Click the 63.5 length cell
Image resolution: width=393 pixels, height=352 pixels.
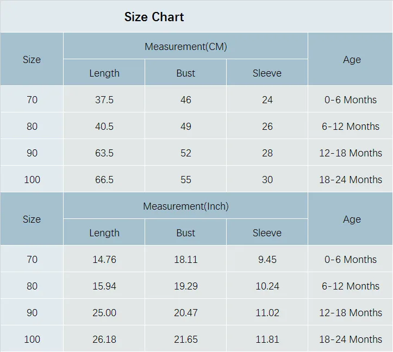coord(104,153)
